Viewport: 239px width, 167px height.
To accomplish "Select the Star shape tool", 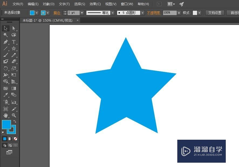I will 14,48.
